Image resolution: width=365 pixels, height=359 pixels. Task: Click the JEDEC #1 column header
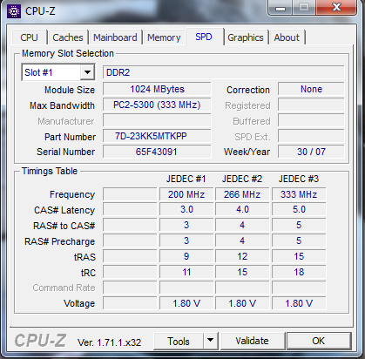point(186,179)
